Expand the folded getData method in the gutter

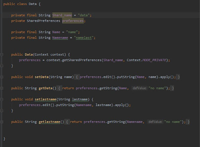coord(2,88)
